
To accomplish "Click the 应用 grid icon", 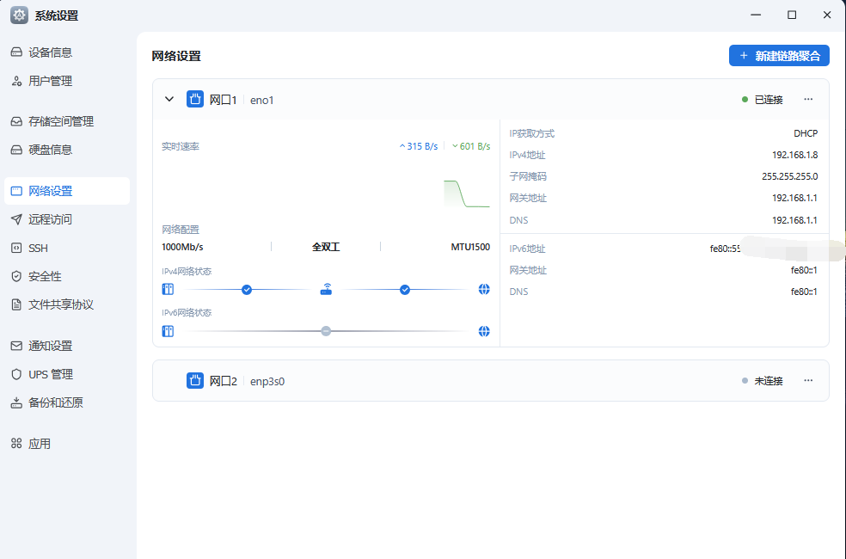I will click(16, 444).
